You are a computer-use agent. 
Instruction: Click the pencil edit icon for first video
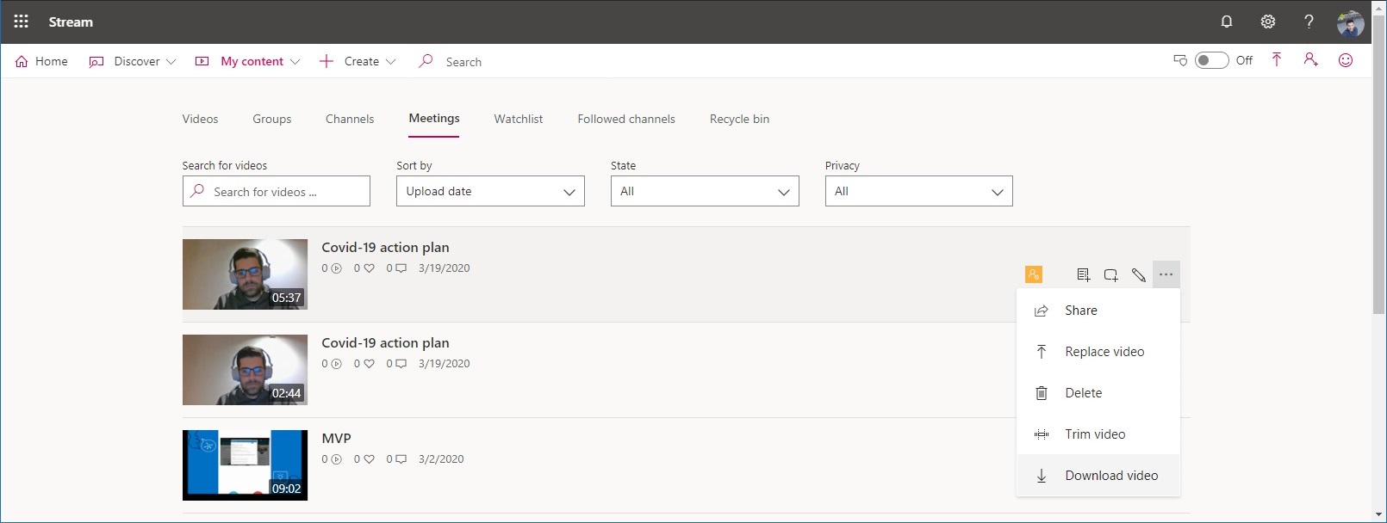coord(1139,275)
